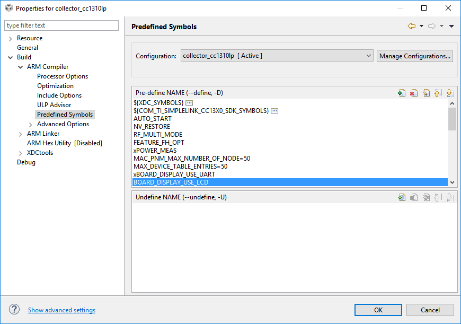
Task: Select Optimization in the tree
Action: tap(55, 86)
